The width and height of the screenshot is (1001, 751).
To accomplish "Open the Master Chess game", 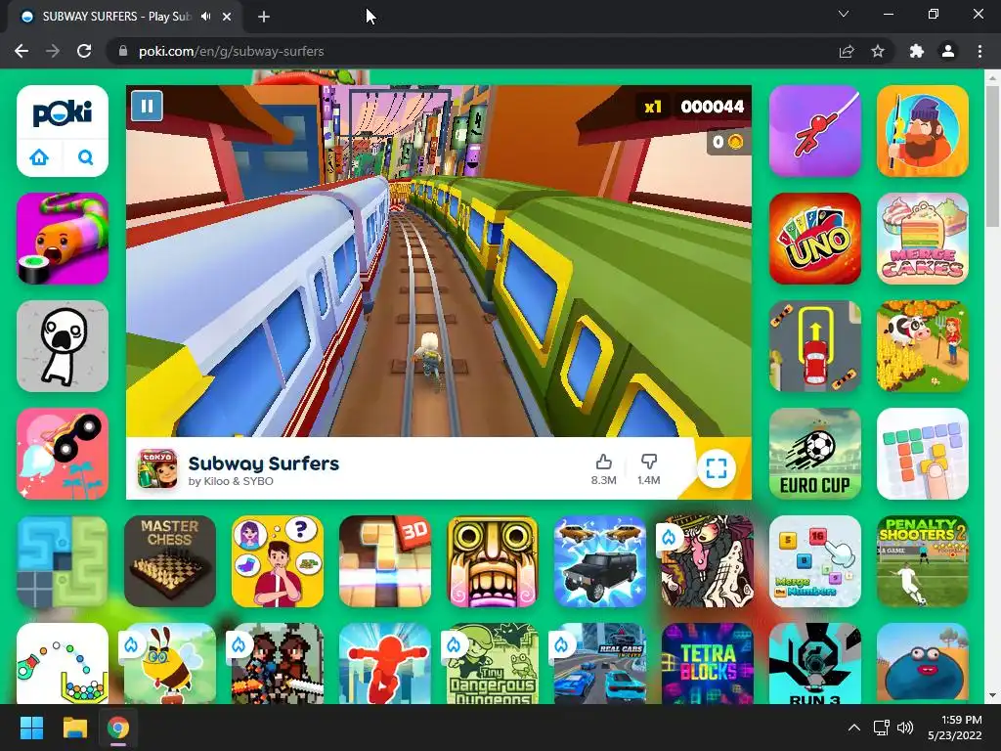I will [x=170, y=561].
